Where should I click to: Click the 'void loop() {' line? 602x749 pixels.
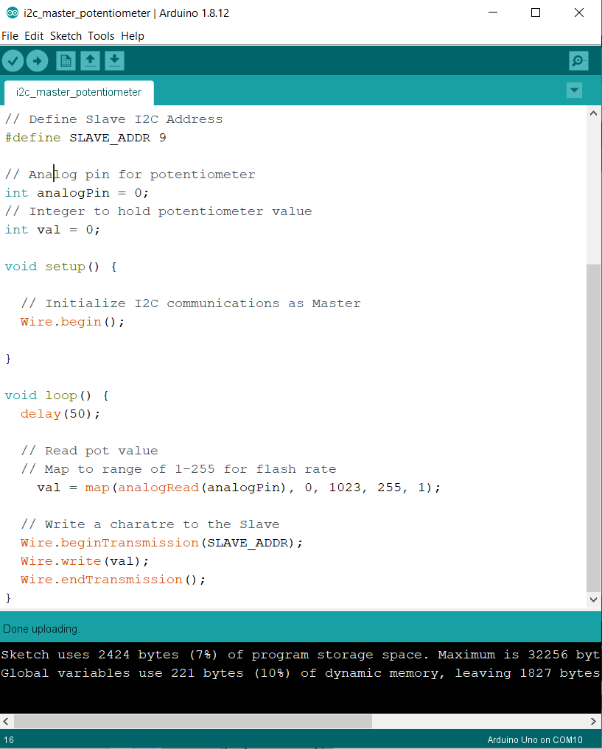pyautogui.click(x=57, y=395)
